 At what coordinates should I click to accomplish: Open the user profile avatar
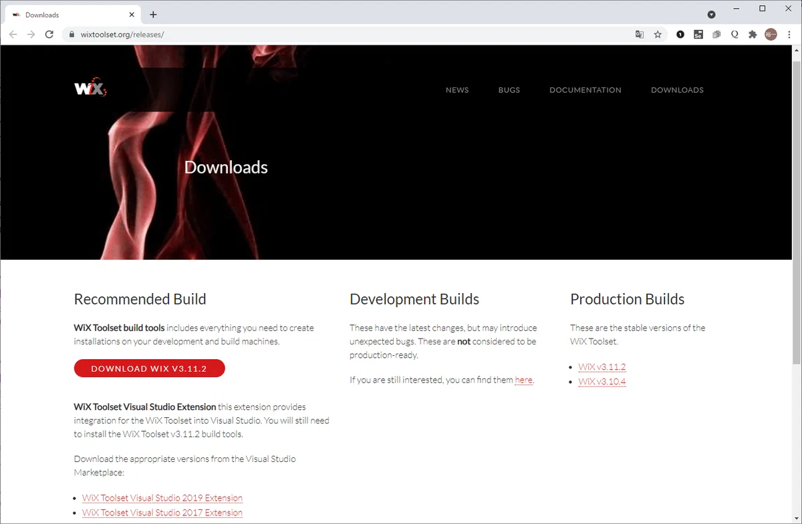771,34
